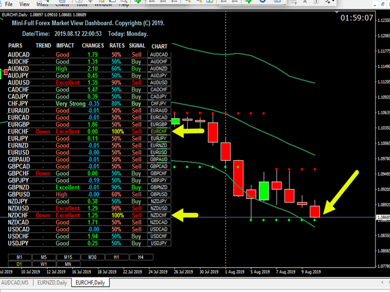Switch to the AUDCAD,M5 chart tab
Viewport: 390px width, 292px height.
[15, 282]
